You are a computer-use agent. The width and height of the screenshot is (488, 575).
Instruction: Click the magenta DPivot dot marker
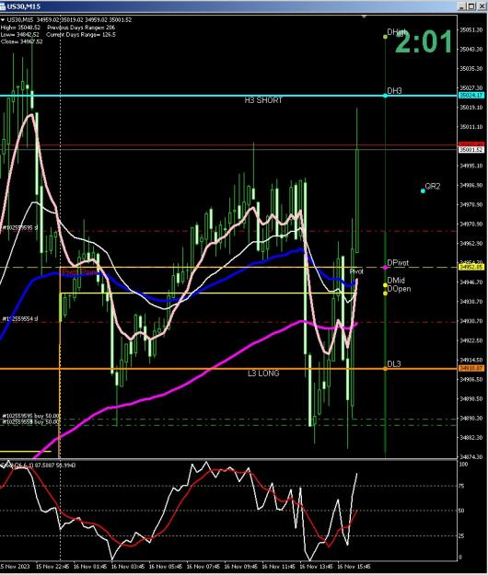pos(385,268)
